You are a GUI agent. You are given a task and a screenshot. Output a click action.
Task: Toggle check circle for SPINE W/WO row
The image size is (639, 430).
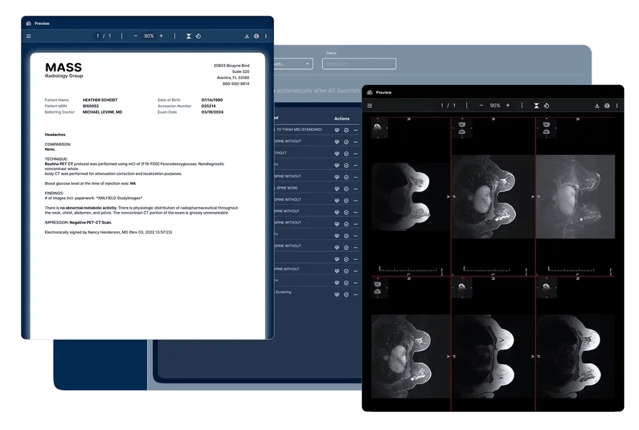point(346,188)
